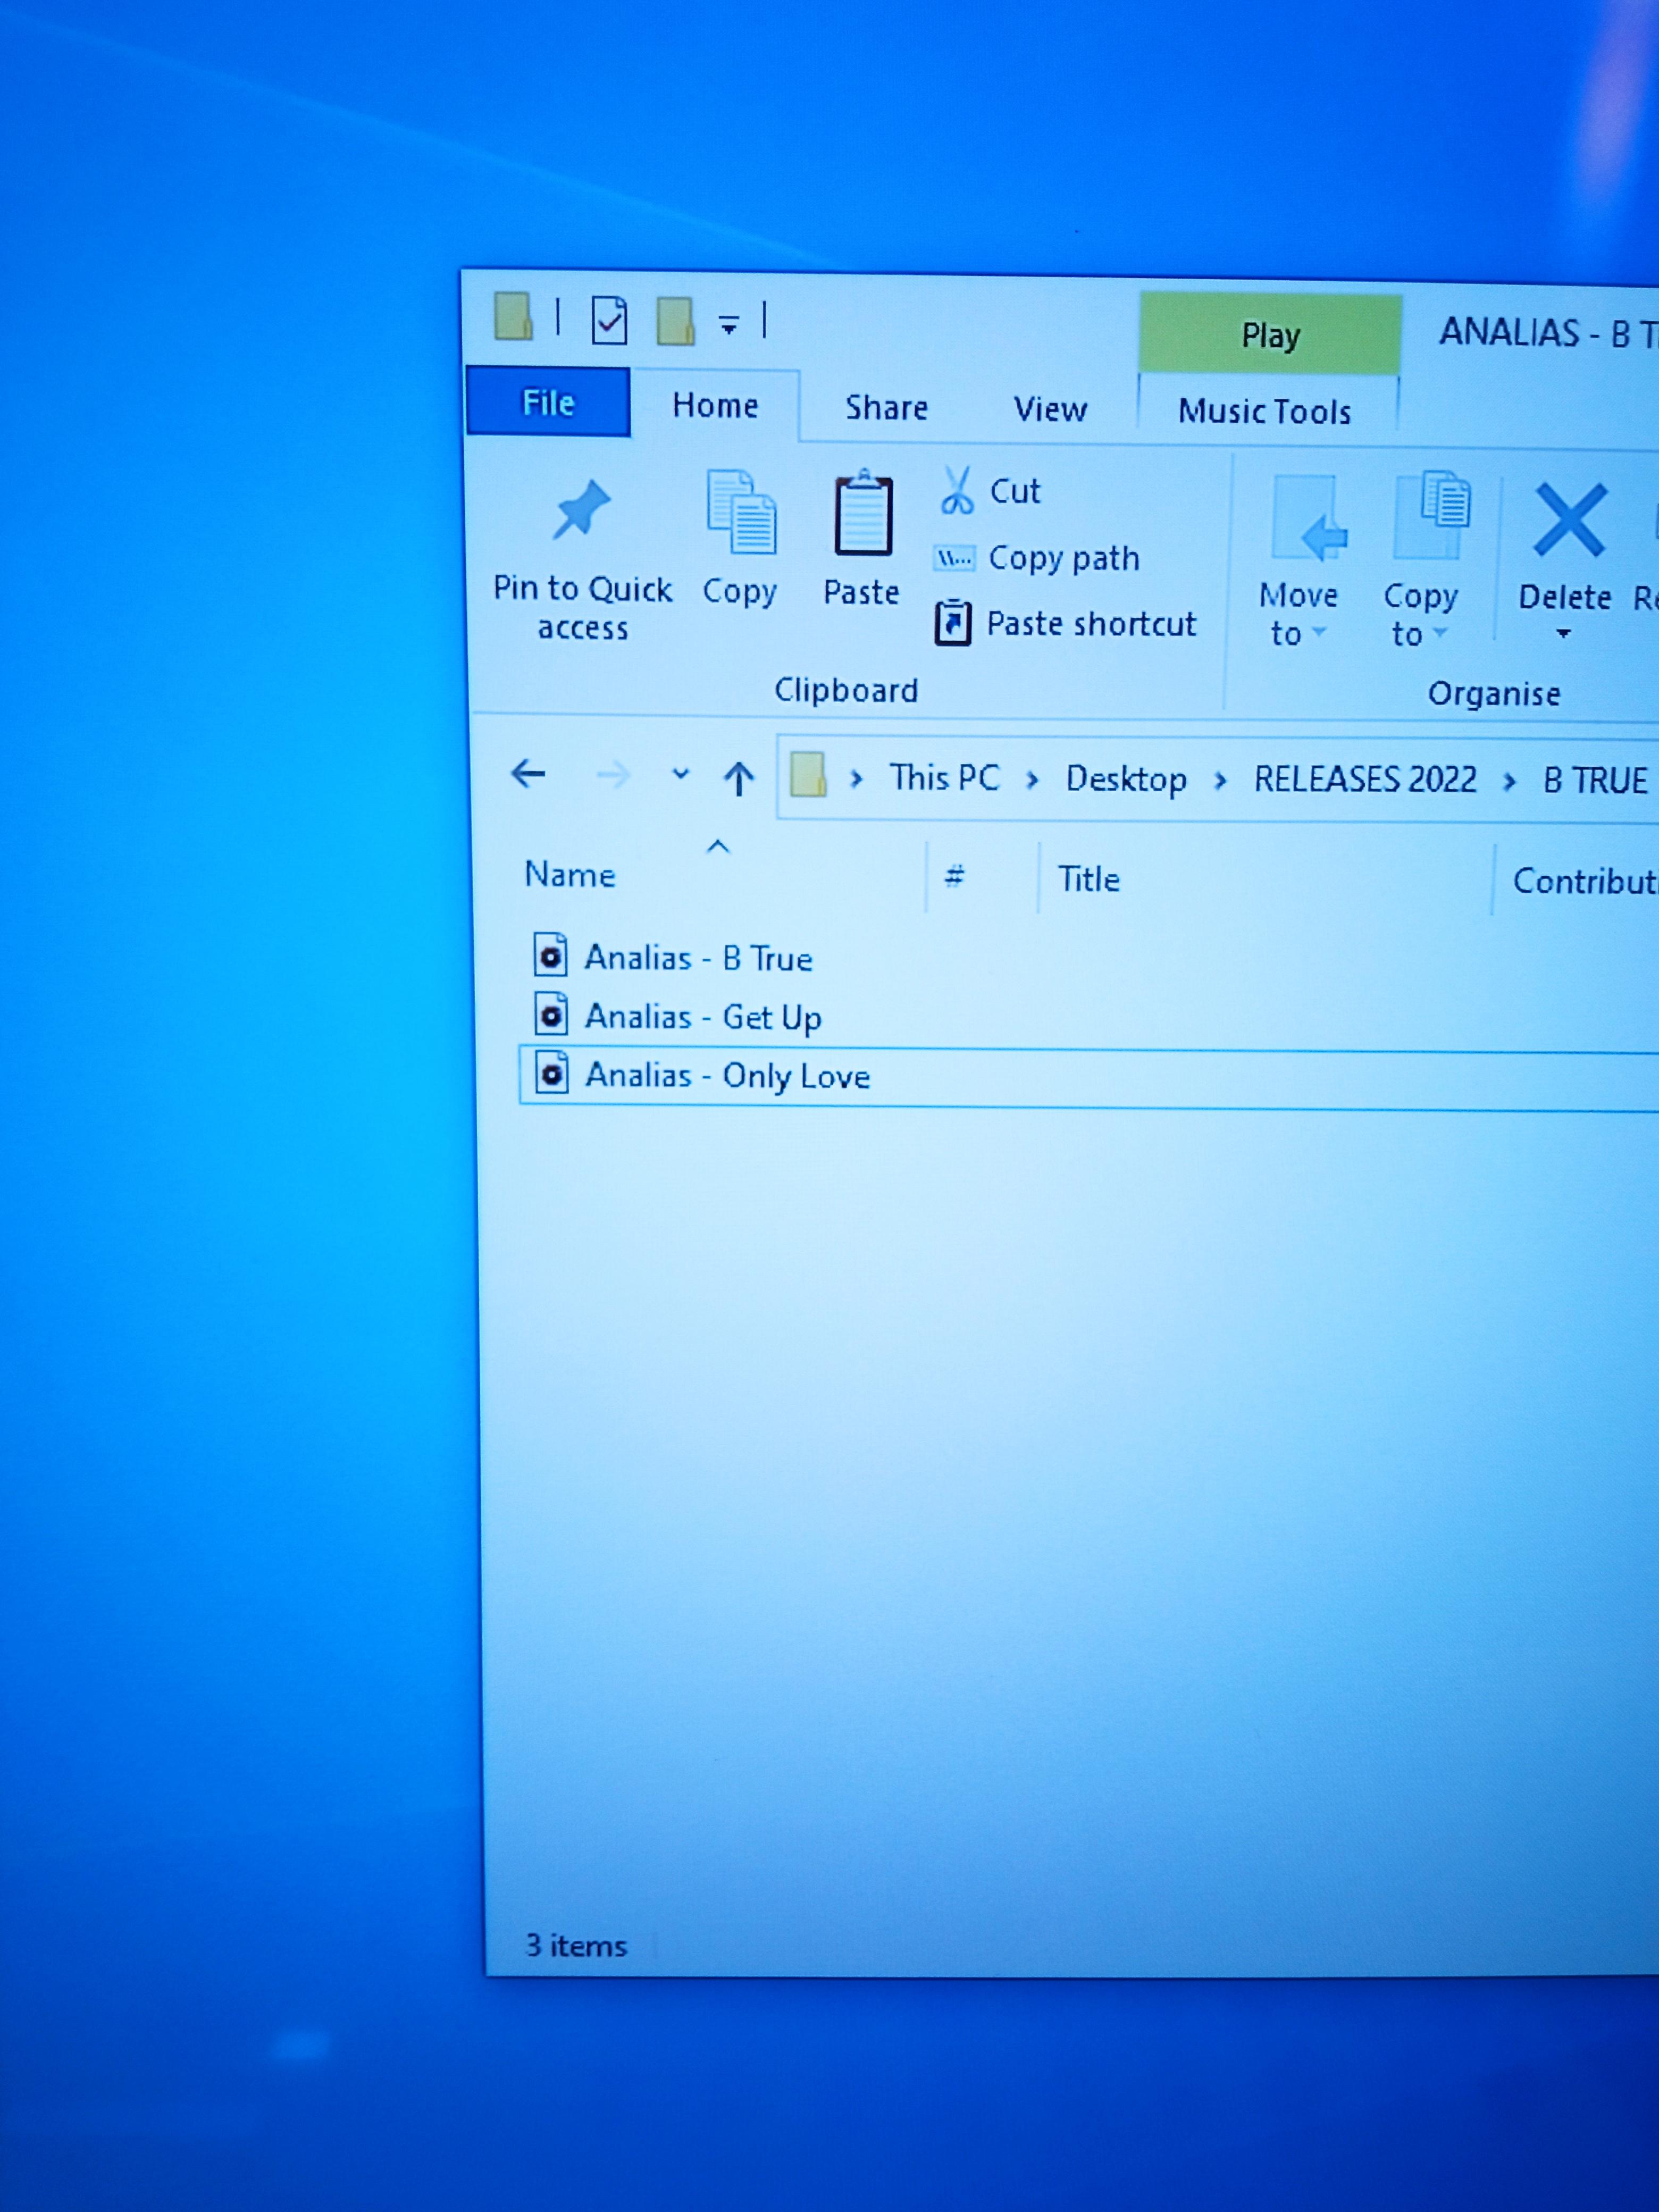The image size is (1659, 2212).
Task: Click B TRUE in the address path
Action: click(x=1595, y=780)
